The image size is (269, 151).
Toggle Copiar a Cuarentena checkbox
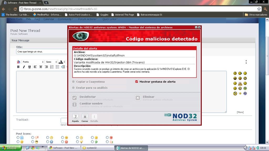coord(74,82)
